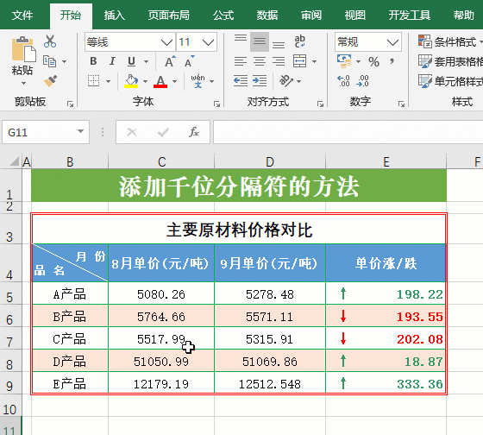Image resolution: width=483 pixels, height=435 pixels.
Task: Click merge and center icon
Action: (300, 61)
